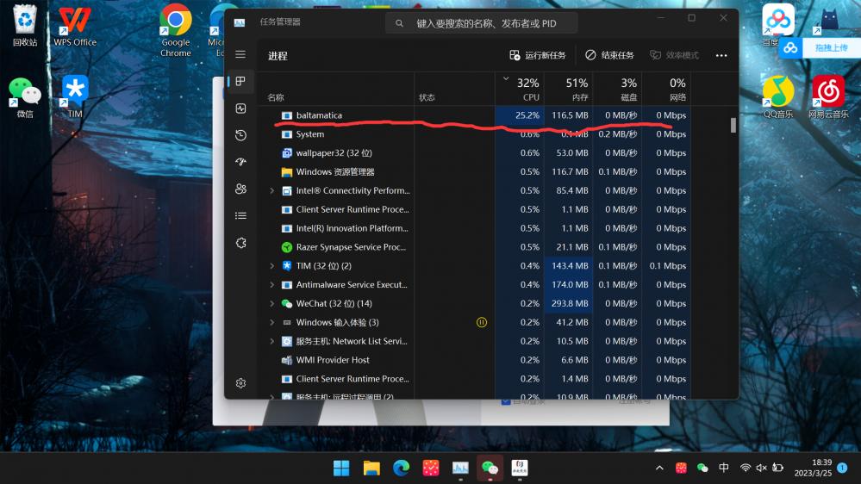Select the baltamatica process row

pyautogui.click(x=345, y=115)
